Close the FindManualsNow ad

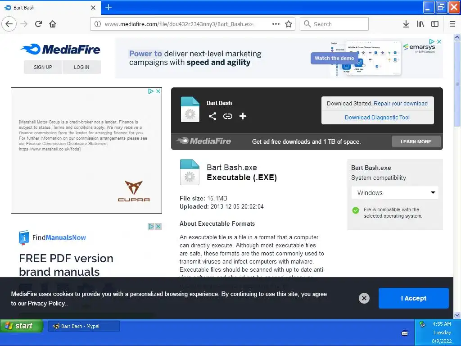click(x=158, y=226)
